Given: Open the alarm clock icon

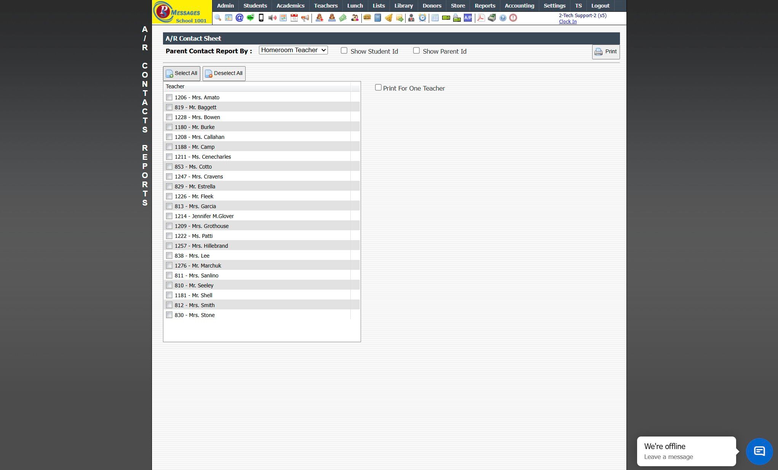Looking at the screenshot, I should [x=422, y=18].
